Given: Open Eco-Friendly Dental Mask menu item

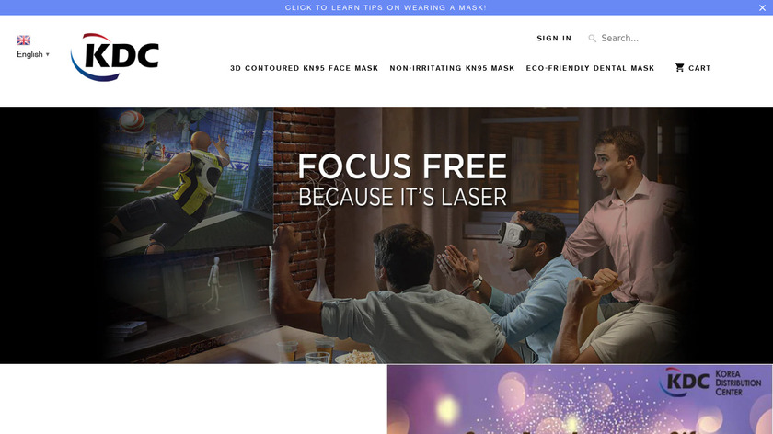Looking at the screenshot, I should click(590, 68).
